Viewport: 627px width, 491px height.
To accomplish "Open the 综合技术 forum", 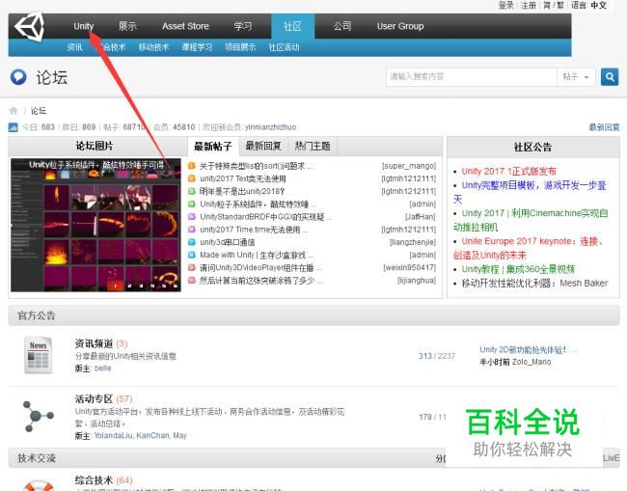I will [94, 480].
